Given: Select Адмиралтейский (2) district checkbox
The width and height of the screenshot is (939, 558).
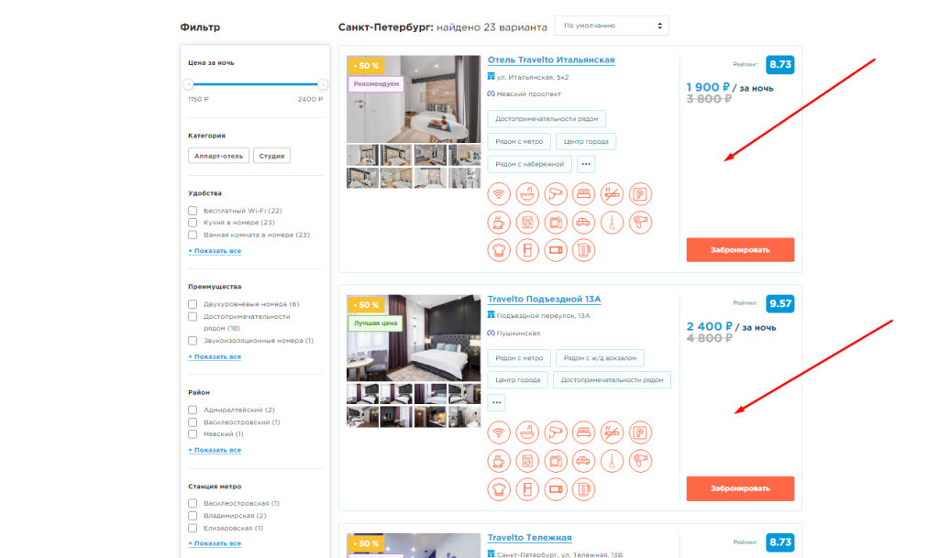Looking at the screenshot, I should pyautogui.click(x=193, y=410).
